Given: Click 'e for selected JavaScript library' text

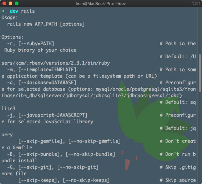Looking at the screenshot, I should pyautogui.click(x=47, y=122).
